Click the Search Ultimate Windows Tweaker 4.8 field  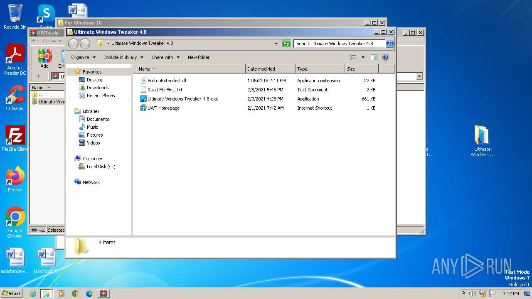pyautogui.click(x=339, y=44)
